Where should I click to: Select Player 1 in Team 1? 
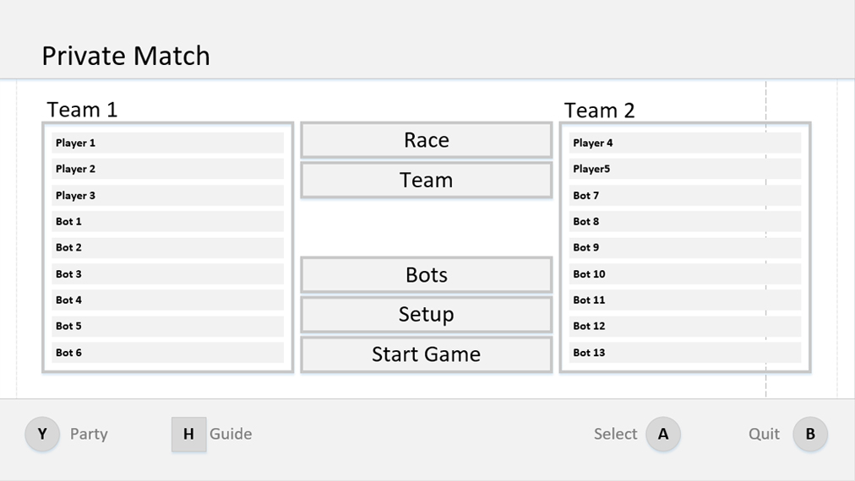pos(167,143)
